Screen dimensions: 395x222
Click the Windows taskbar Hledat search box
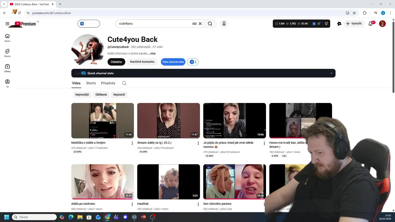[x=34, y=217]
